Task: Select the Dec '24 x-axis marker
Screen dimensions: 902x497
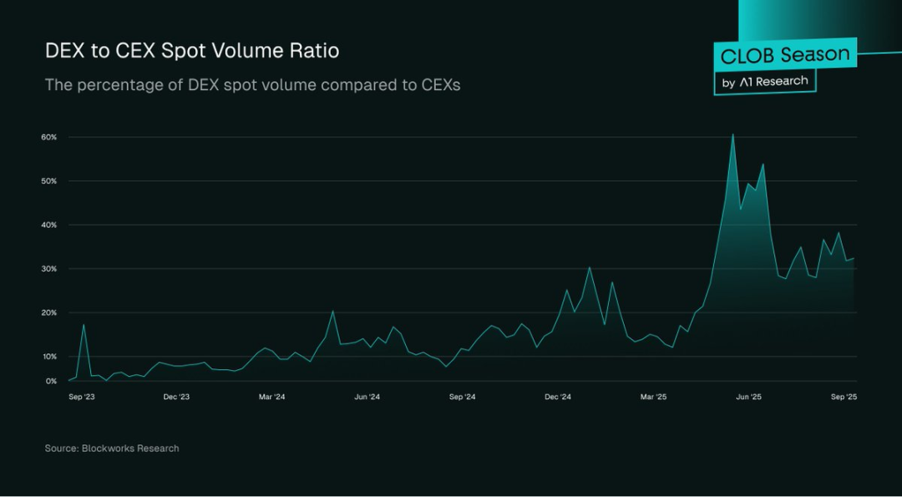Action: click(557, 398)
